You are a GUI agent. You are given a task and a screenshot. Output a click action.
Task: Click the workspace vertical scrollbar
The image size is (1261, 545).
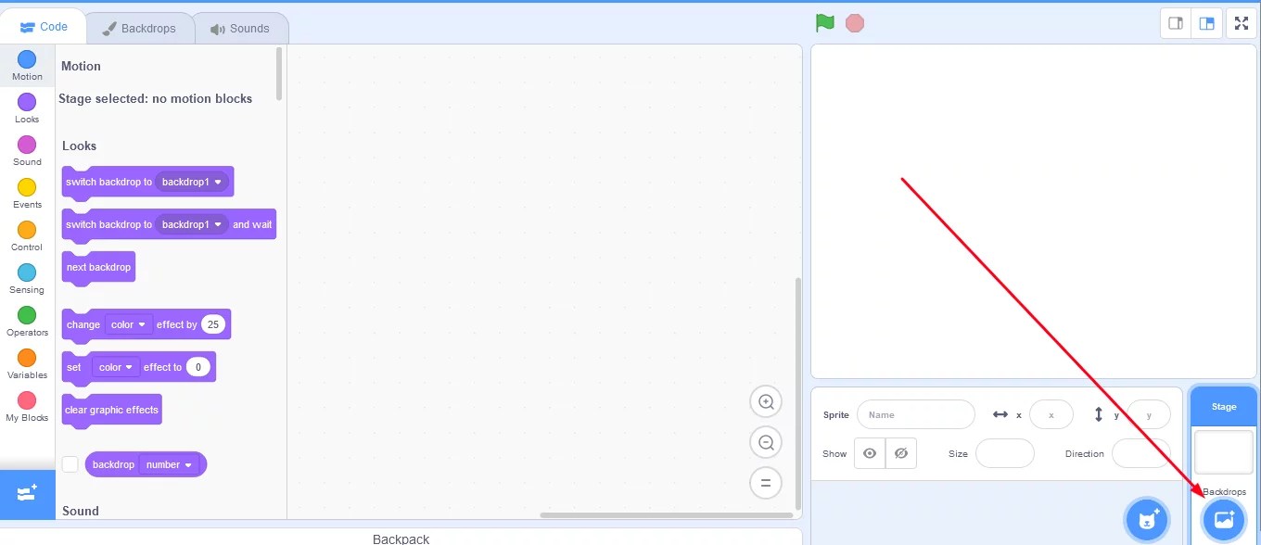tap(798, 394)
